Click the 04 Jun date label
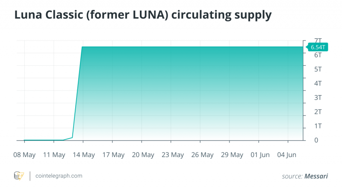The image size is (342, 190). pos(288,155)
